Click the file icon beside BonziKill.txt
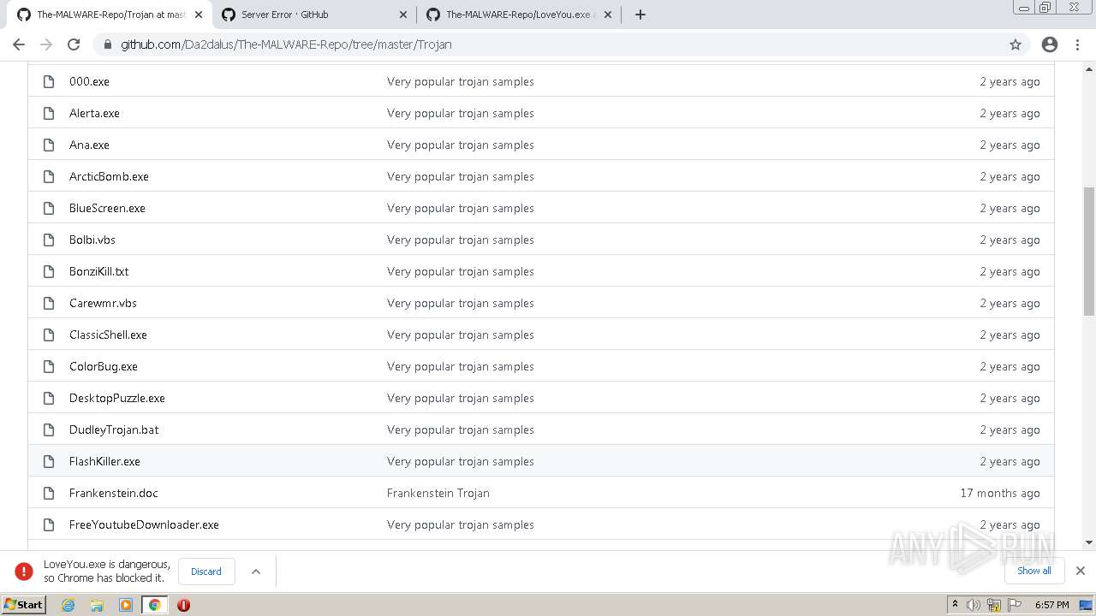 [49, 271]
